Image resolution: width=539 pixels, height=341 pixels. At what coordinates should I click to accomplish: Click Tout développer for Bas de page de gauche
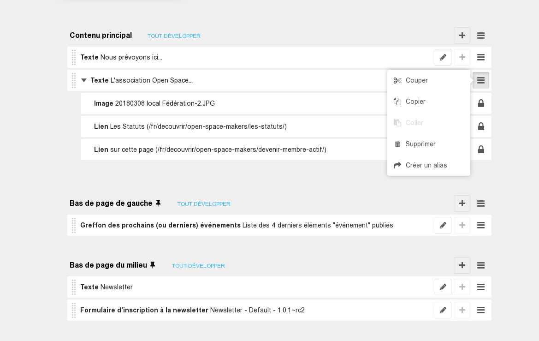(x=204, y=204)
